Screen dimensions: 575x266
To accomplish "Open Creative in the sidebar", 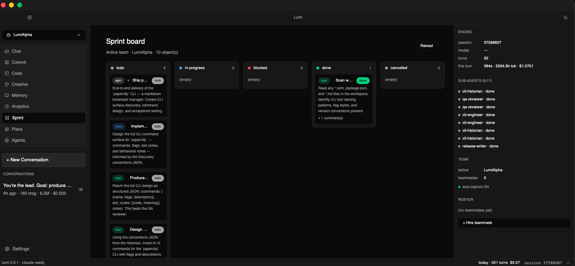I will (x=44, y=84).
